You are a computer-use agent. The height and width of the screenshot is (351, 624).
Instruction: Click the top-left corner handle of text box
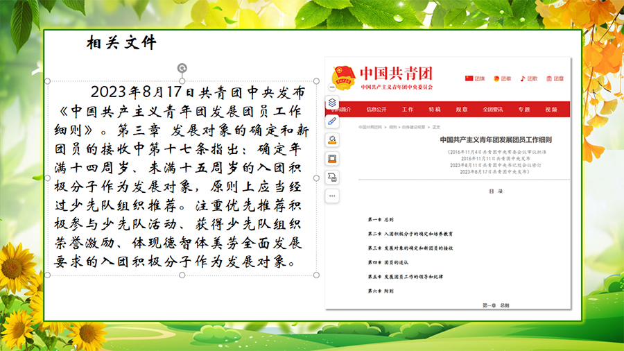48,81
